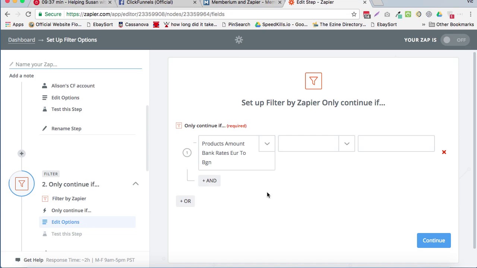
Task: Open the Products Amount field dropdown arrow
Action: (x=267, y=144)
